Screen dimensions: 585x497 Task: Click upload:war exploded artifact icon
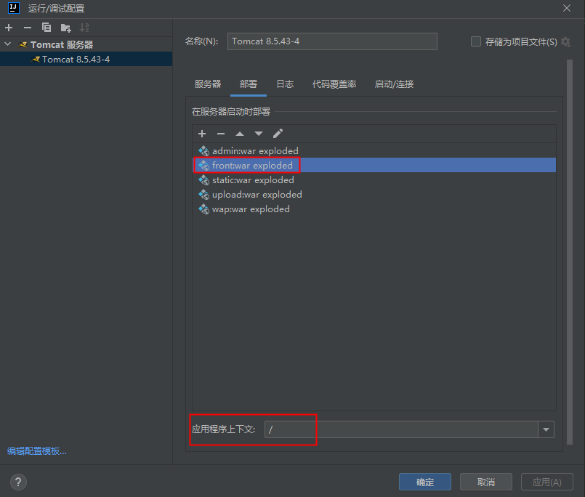(203, 195)
